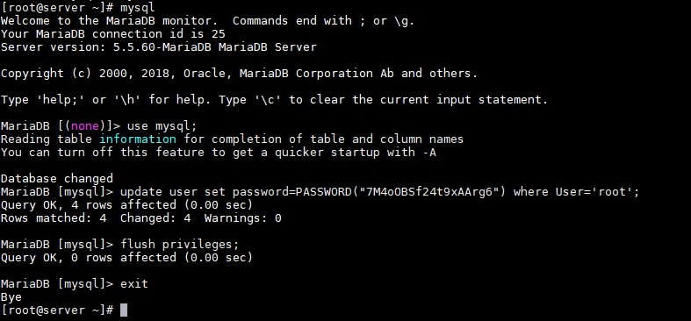Click the 'Type help;' instruction line
Image resolution: width=691 pixels, height=321 pixels.
coord(274,100)
